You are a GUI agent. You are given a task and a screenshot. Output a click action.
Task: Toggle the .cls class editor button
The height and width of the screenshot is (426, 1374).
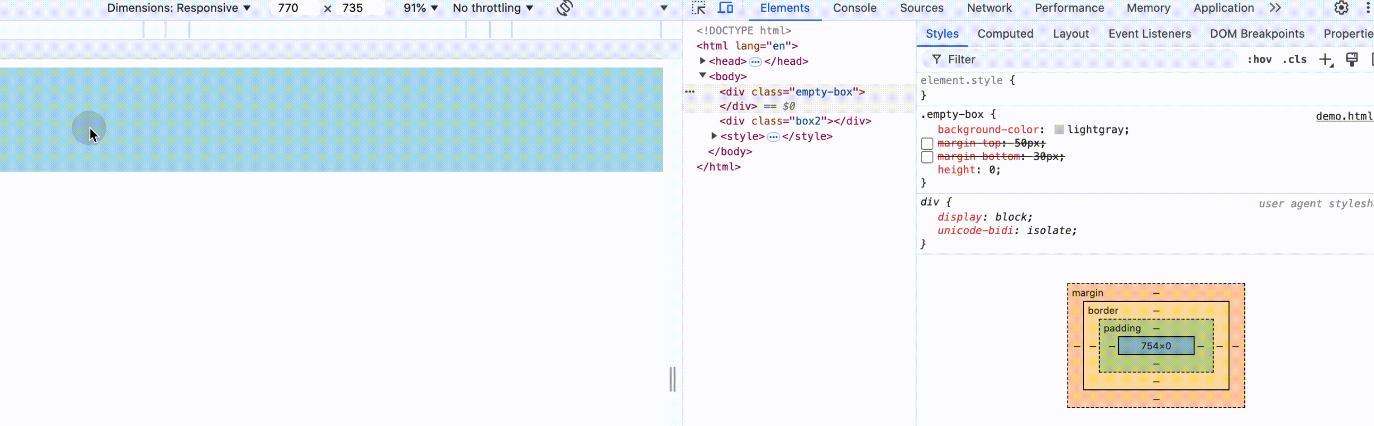(x=1295, y=59)
